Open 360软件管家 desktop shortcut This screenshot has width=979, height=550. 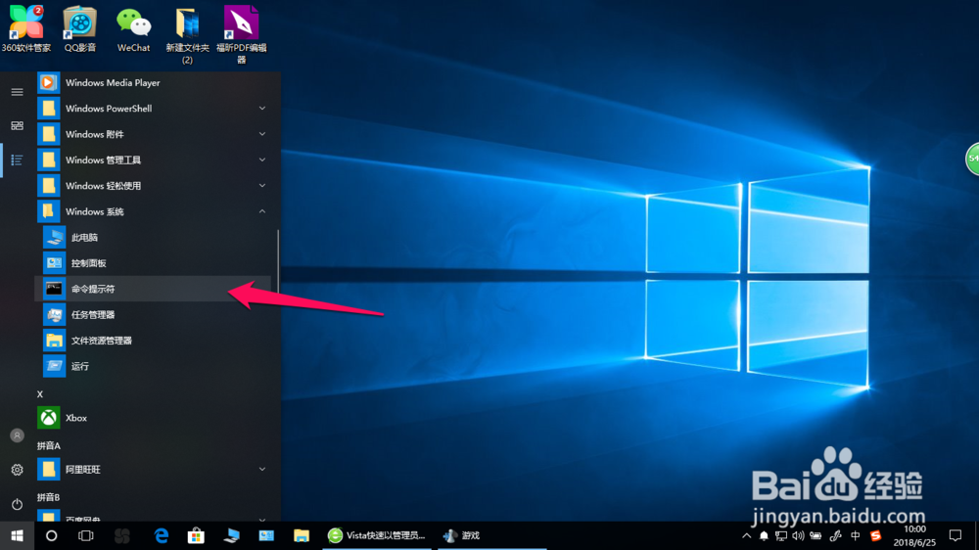(26, 28)
